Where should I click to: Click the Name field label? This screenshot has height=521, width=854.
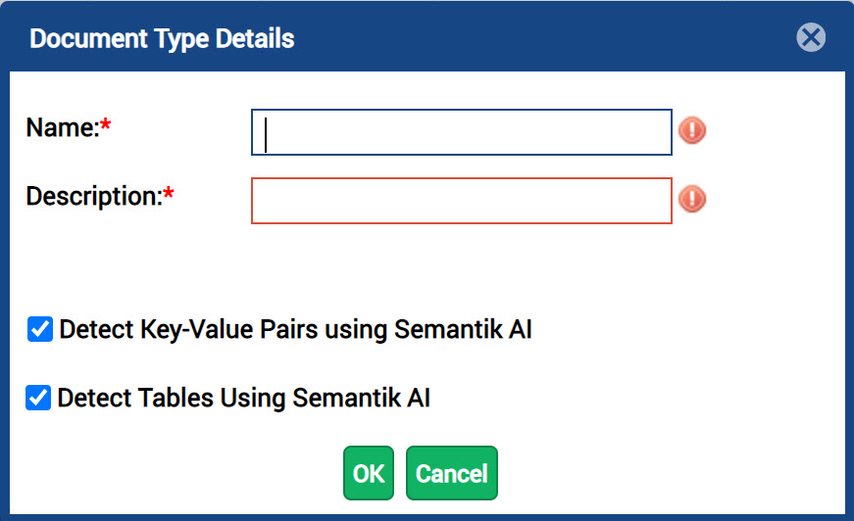click(x=63, y=128)
